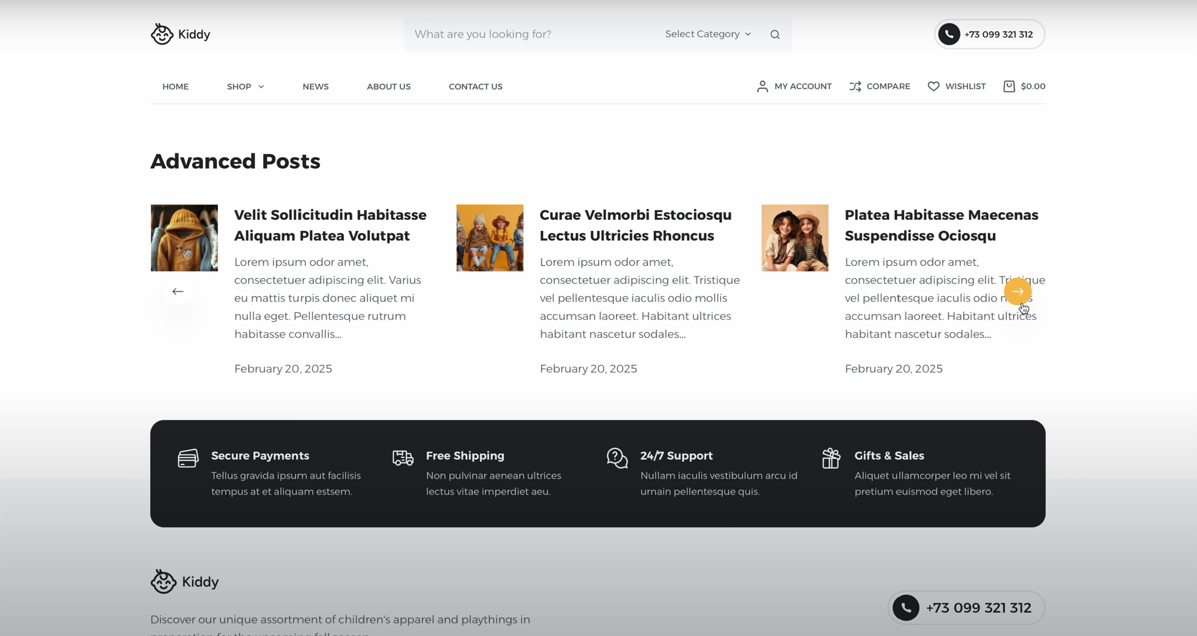The width and height of the screenshot is (1197, 636).
Task: Navigate to About Us page
Action: click(388, 87)
